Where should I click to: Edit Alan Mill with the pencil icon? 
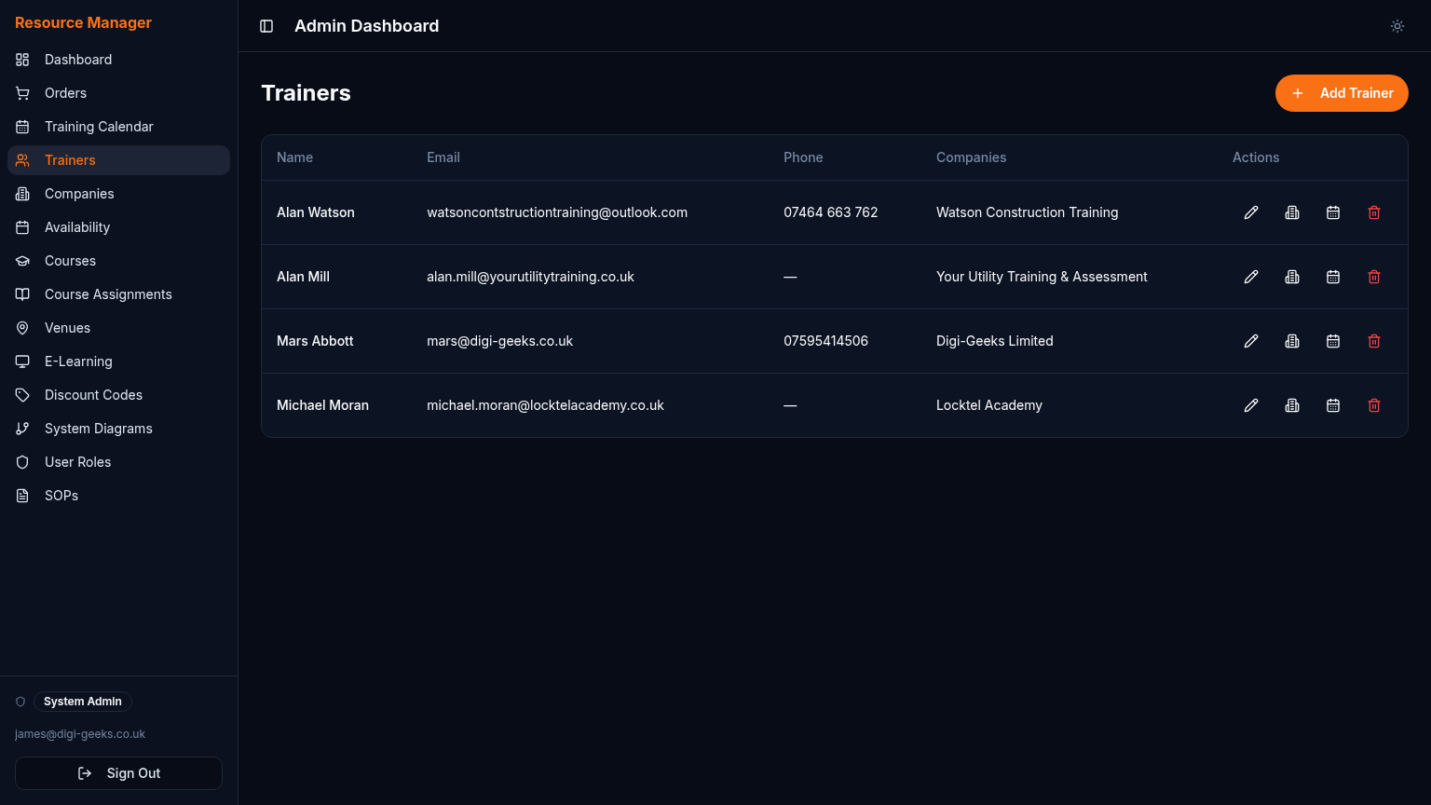click(1251, 277)
